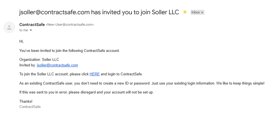Click the Inbox label chip
This screenshot has width=274, height=113.
pyautogui.click(x=196, y=12)
